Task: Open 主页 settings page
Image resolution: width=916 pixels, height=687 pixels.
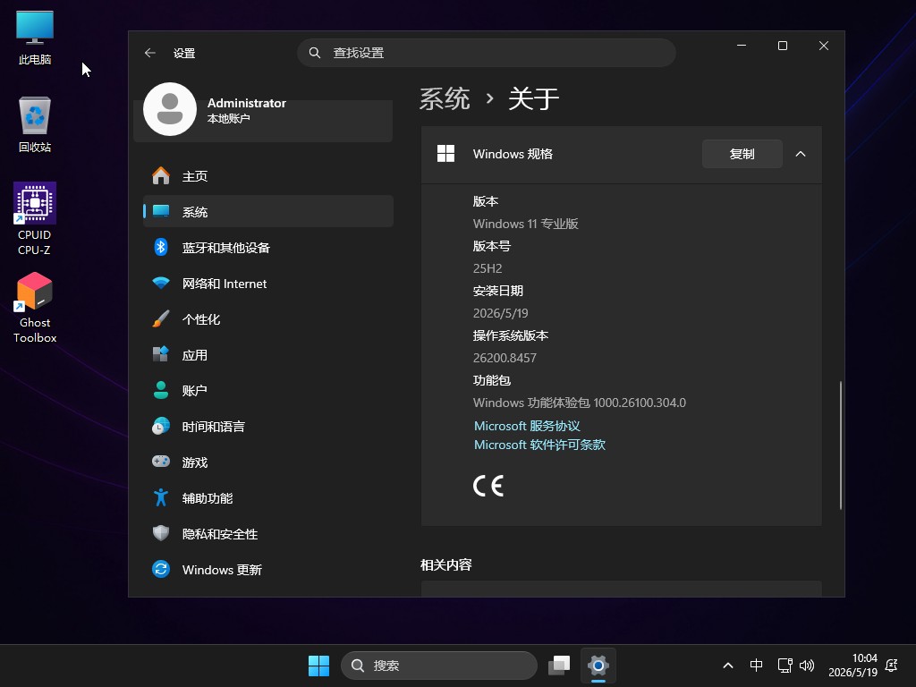Action: click(x=268, y=176)
